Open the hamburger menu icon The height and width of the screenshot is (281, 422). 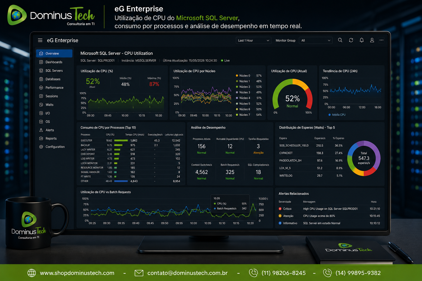click(40, 40)
